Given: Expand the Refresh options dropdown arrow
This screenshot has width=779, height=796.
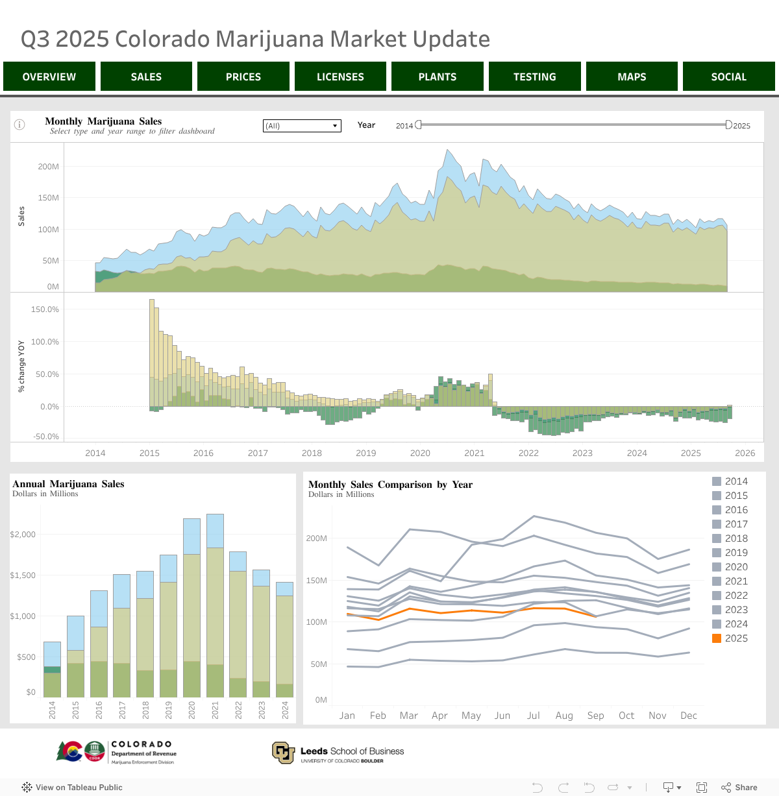Looking at the screenshot, I should tap(629, 787).
